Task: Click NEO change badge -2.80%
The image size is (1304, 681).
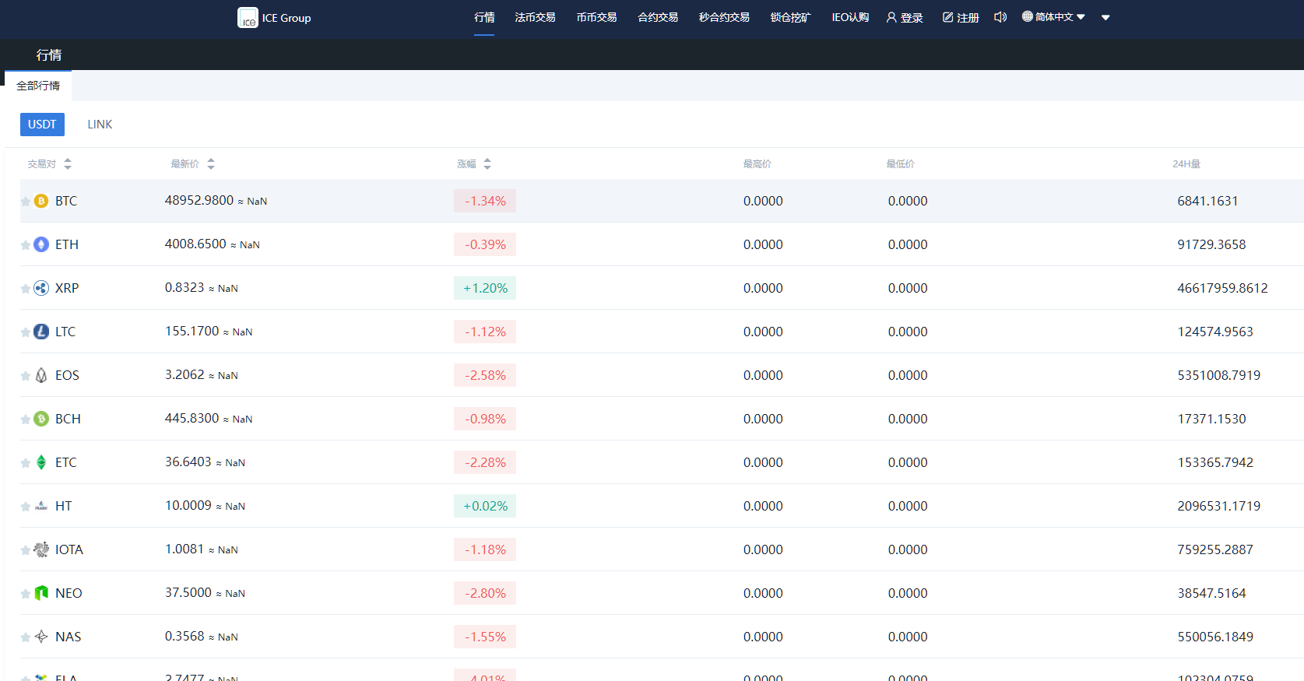Action: pos(485,593)
